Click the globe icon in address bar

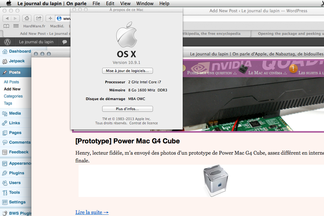point(59,18)
